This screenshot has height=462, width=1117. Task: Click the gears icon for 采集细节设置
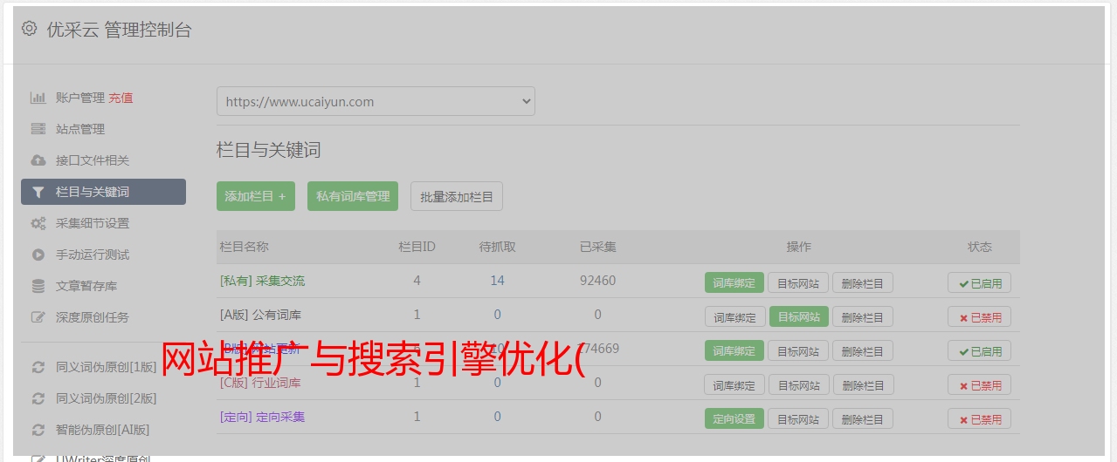tap(38, 223)
